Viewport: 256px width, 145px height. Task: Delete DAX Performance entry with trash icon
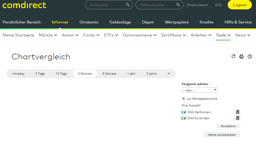(x=238, y=112)
